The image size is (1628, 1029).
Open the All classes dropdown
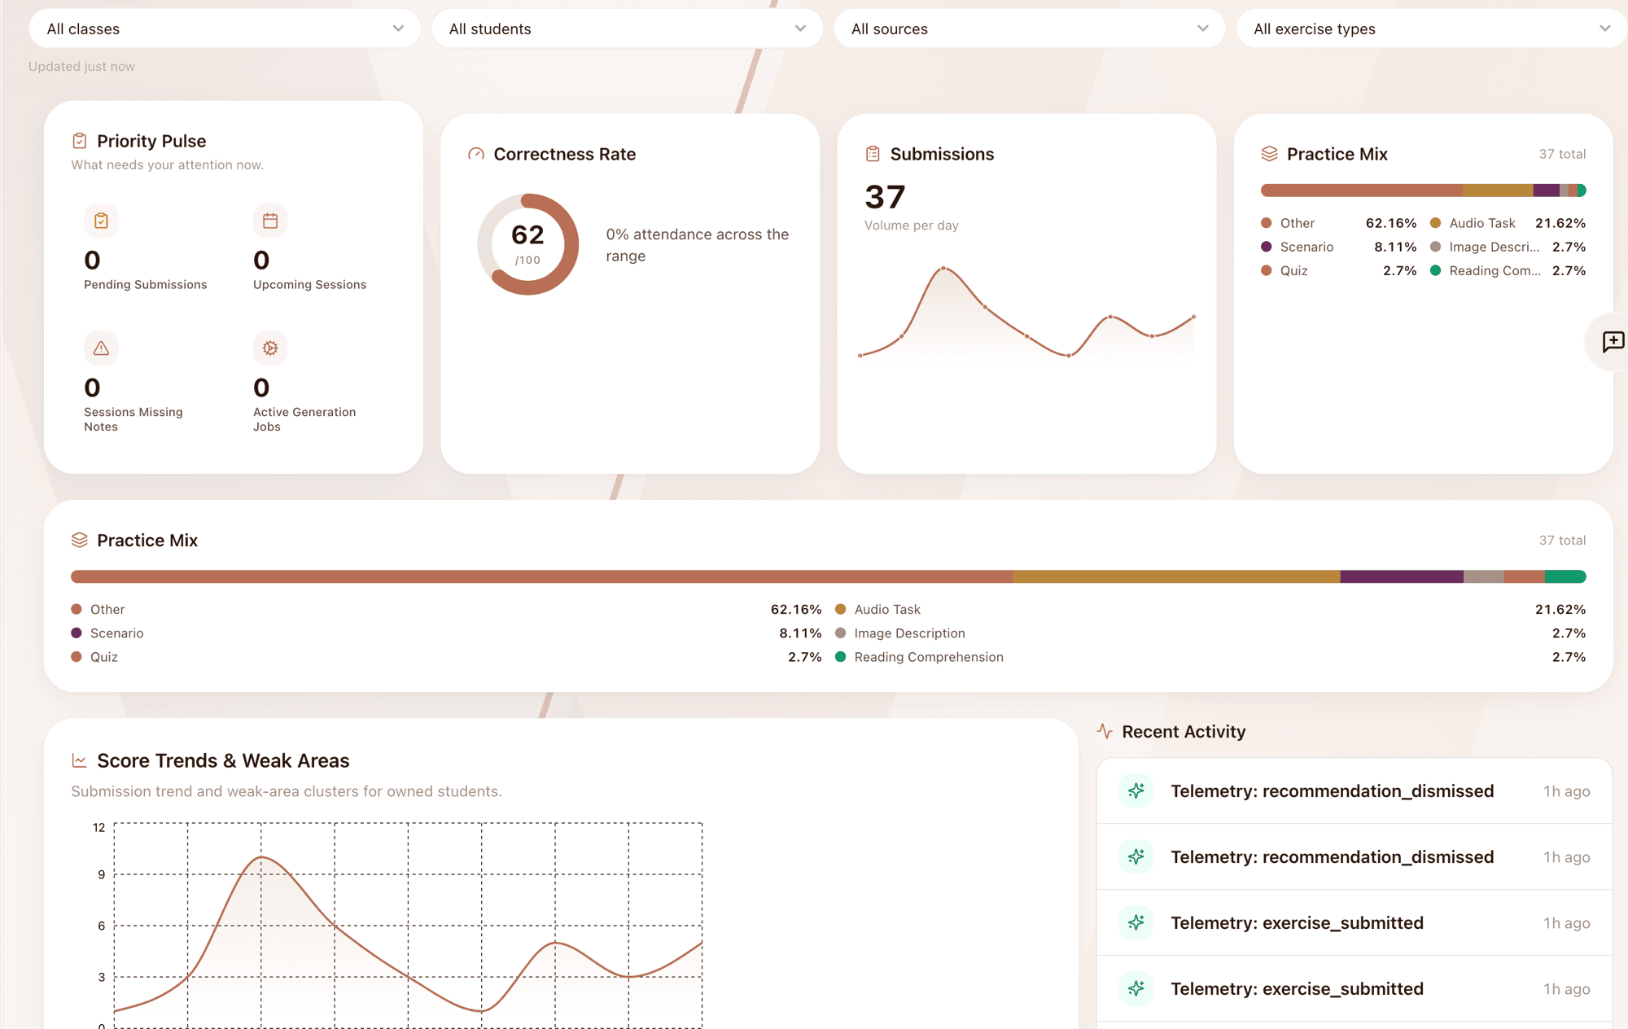tap(225, 28)
